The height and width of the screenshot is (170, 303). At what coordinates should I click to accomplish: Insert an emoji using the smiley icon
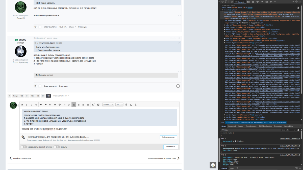click(x=60, y=105)
